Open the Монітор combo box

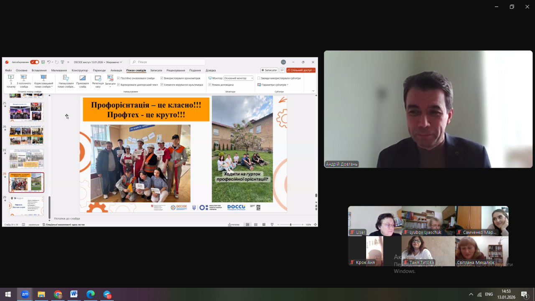coord(239,78)
